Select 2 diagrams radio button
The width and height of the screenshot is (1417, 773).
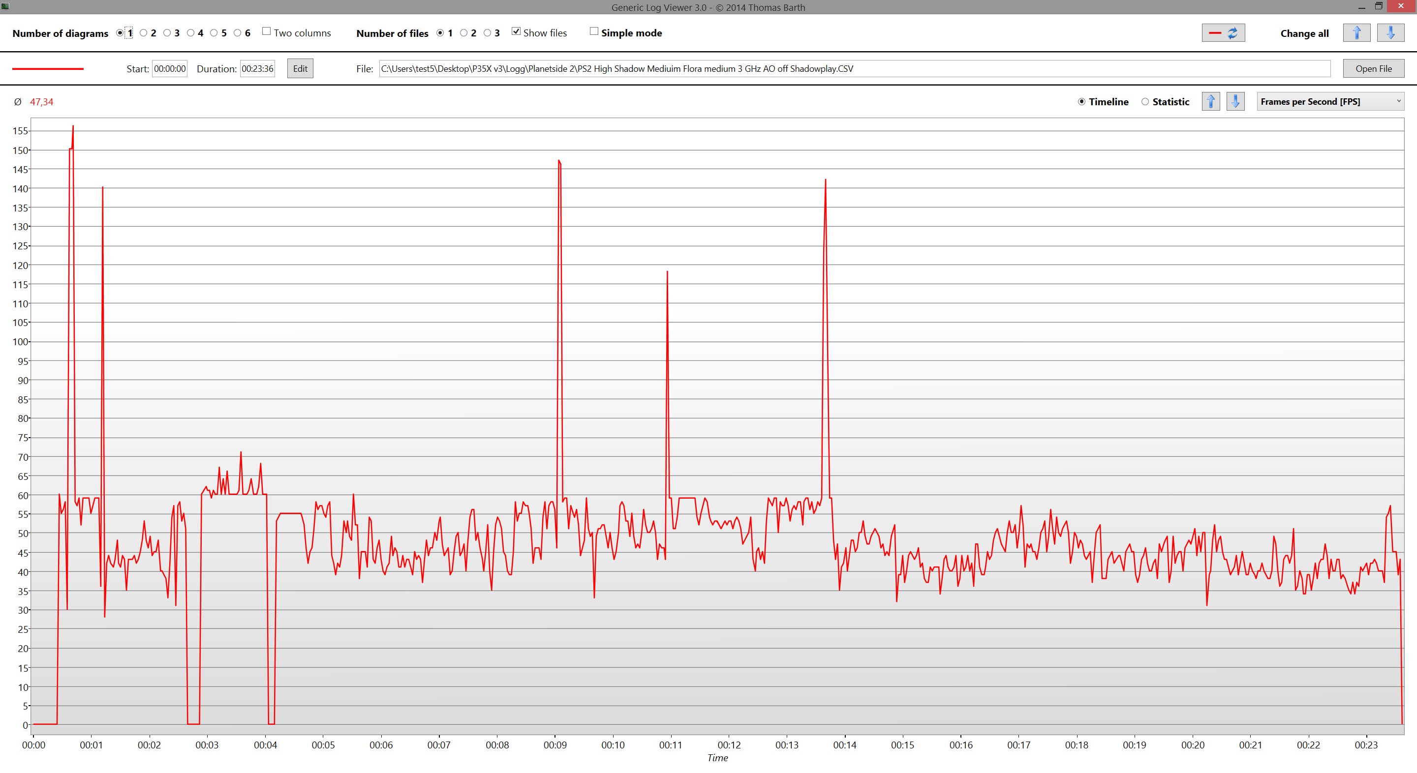pyautogui.click(x=144, y=33)
